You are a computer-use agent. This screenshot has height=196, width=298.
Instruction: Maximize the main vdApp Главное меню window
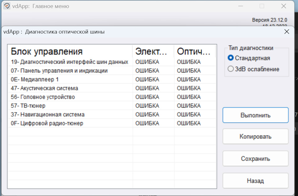tap(262, 6)
